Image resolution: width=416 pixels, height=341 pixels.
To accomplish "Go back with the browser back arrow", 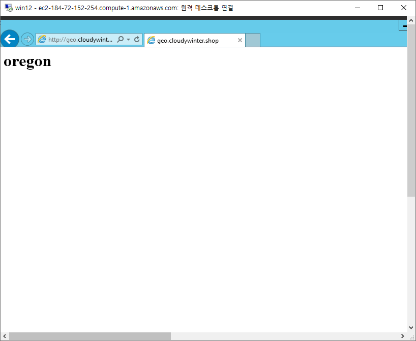I will (x=10, y=39).
